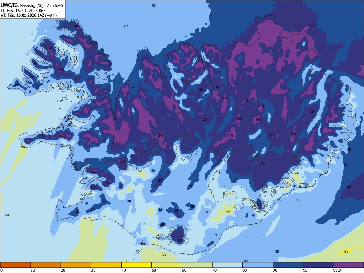Choose the pale yellow 50–60 legend swatch
This screenshot has height=273, width=364.
click(x=167, y=265)
